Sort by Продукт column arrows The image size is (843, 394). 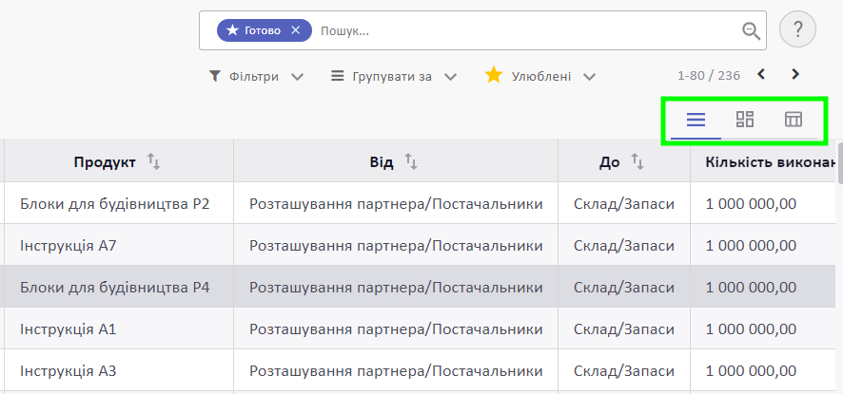[154, 161]
